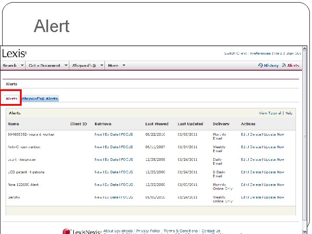Edit the LCD patent litigations alert
312x234 pixels.
click(x=244, y=172)
